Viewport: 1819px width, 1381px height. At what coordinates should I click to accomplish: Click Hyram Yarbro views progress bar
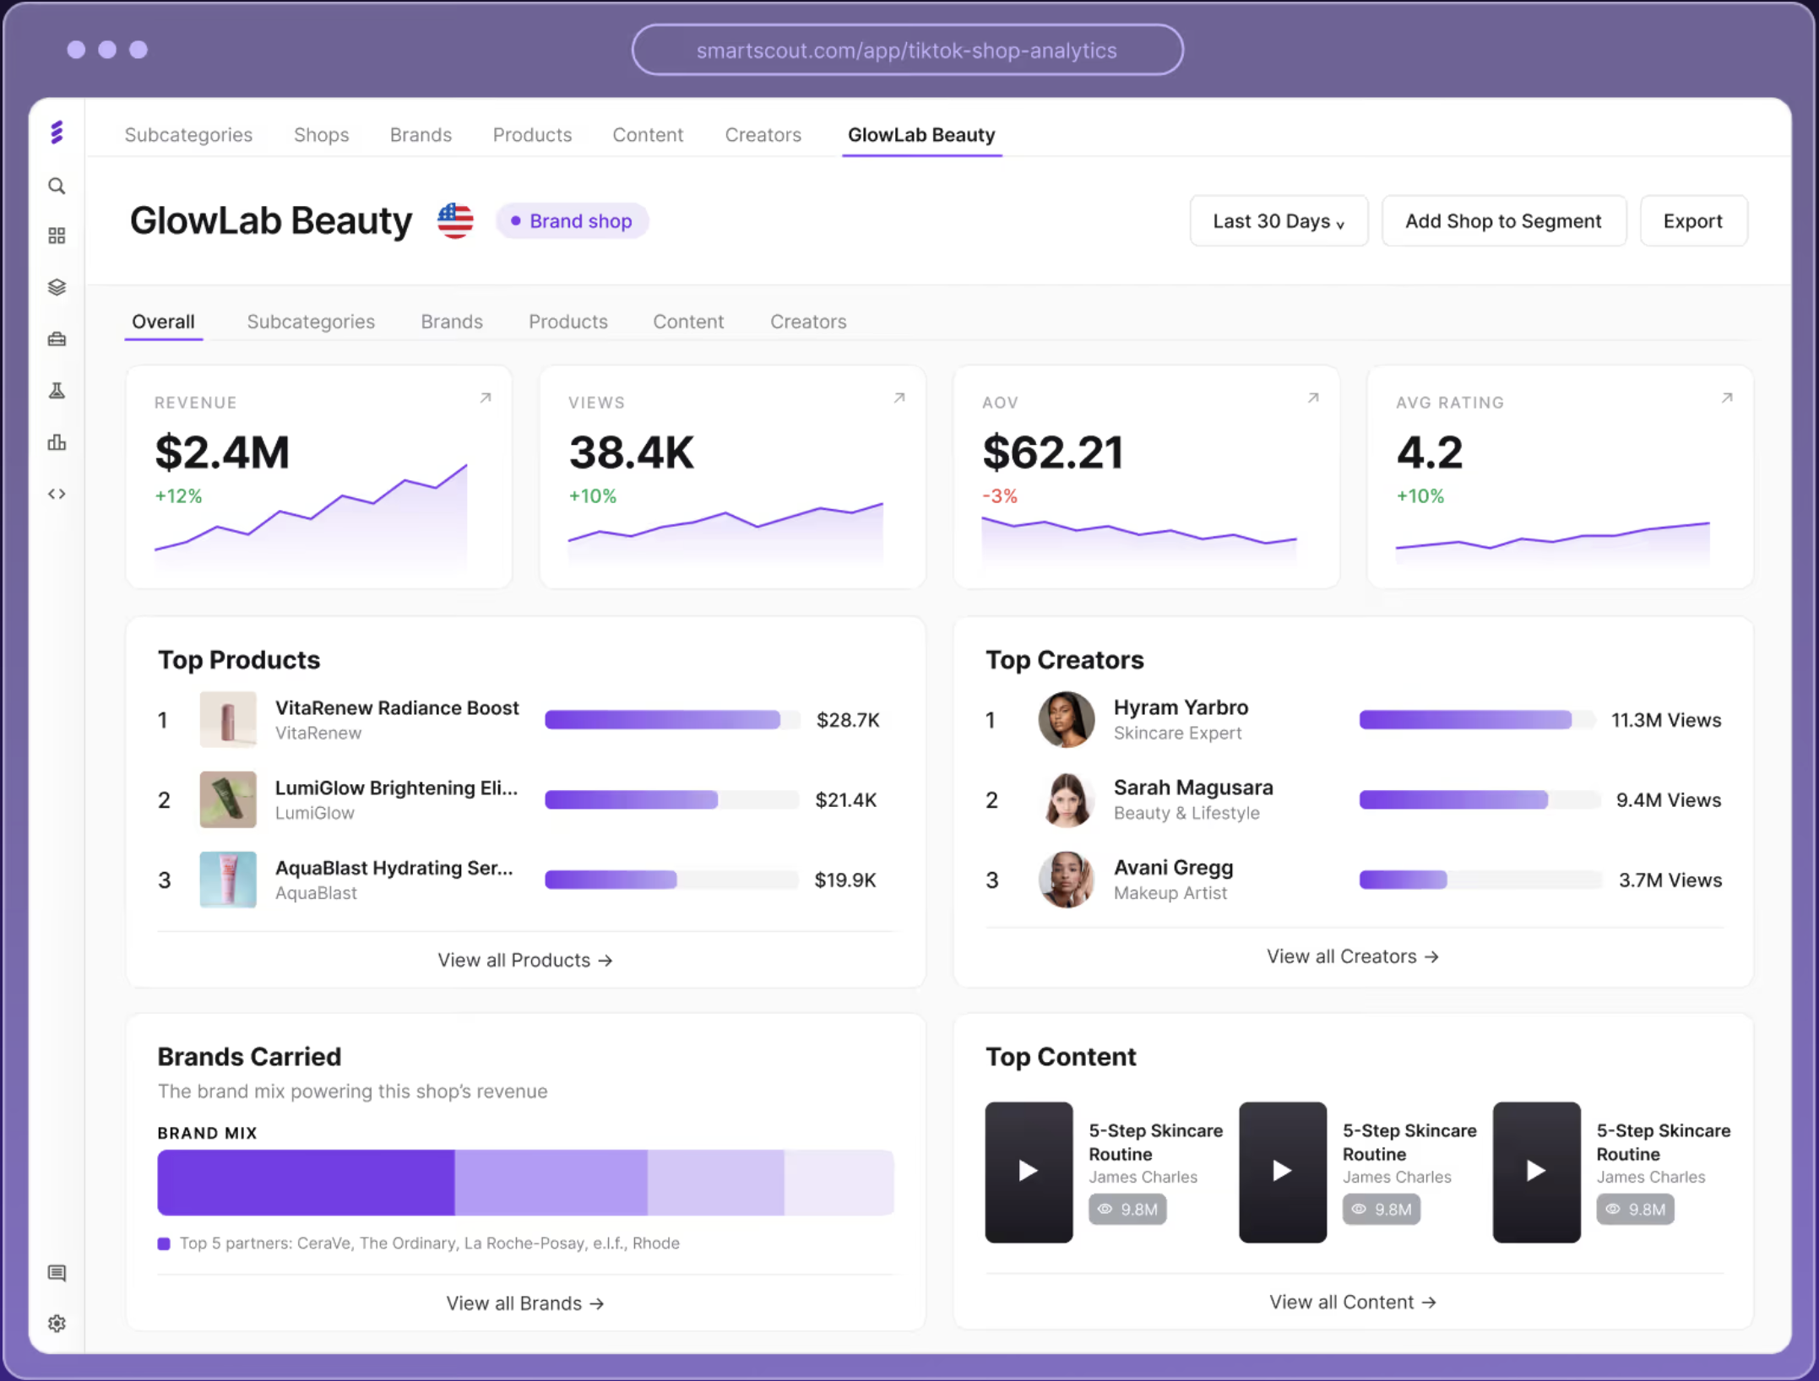[1477, 720]
